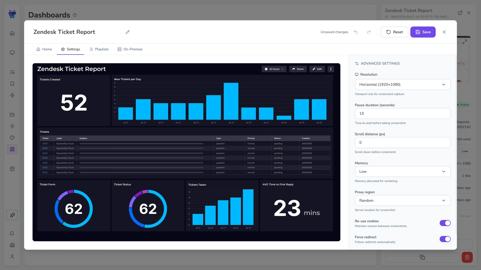The height and width of the screenshot is (270, 481).
Task: Click the Ticket Status donut chart
Action: point(148,209)
